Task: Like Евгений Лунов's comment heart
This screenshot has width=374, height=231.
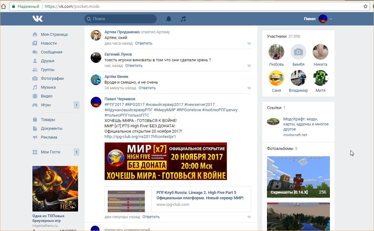Action: pyautogui.click(x=249, y=66)
